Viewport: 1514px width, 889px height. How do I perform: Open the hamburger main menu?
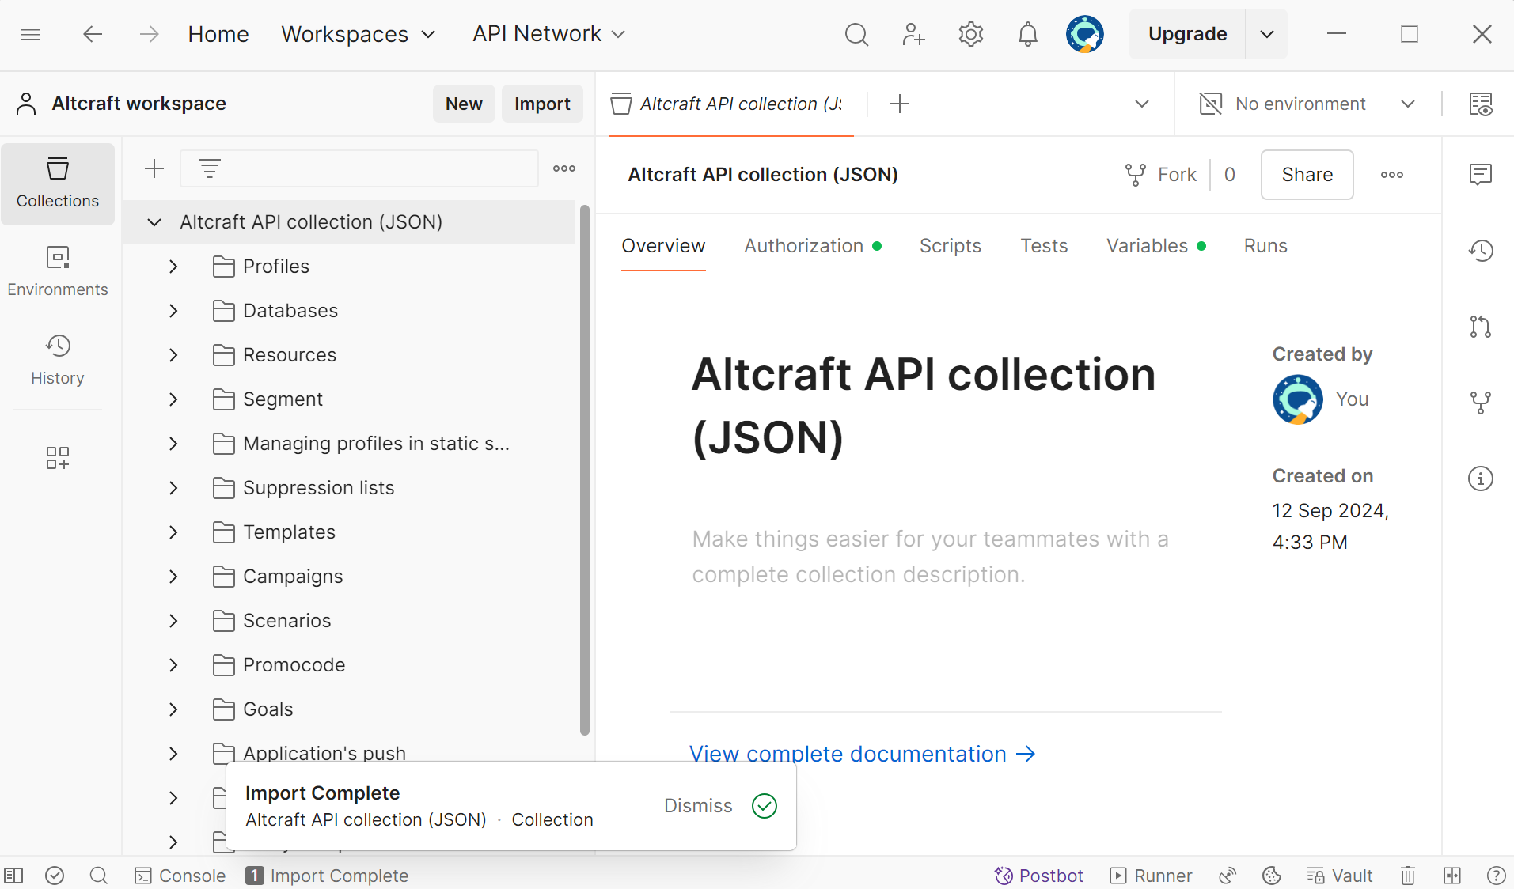click(x=31, y=34)
